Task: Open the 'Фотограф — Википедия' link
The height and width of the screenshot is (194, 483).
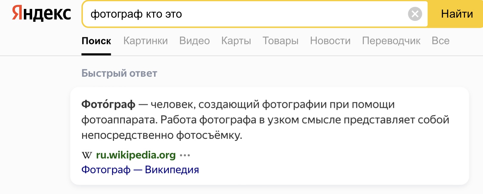Action: pos(140,170)
